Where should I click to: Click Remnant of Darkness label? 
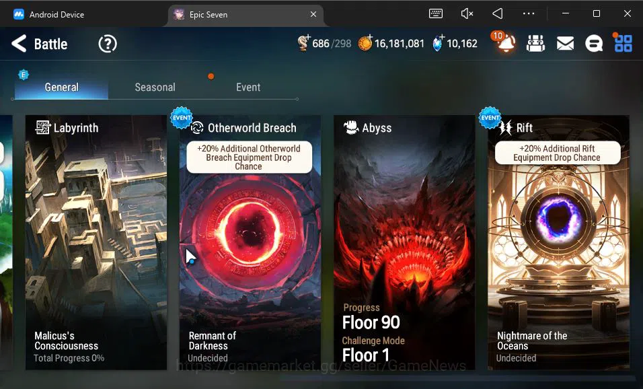point(212,341)
